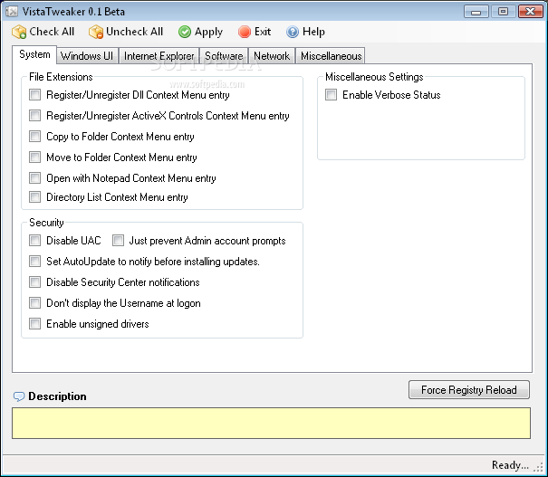Toggle the Disable UAC checkbox
Screen dimensions: 548x477
tap(34, 240)
